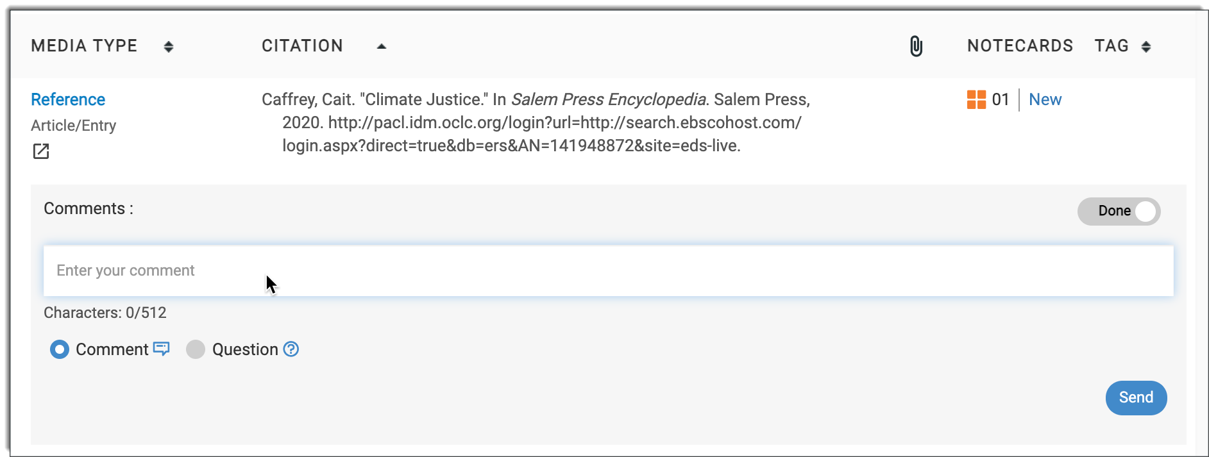1209x457 pixels.
Task: Click the Tag column header text
Action: [x=1112, y=46]
